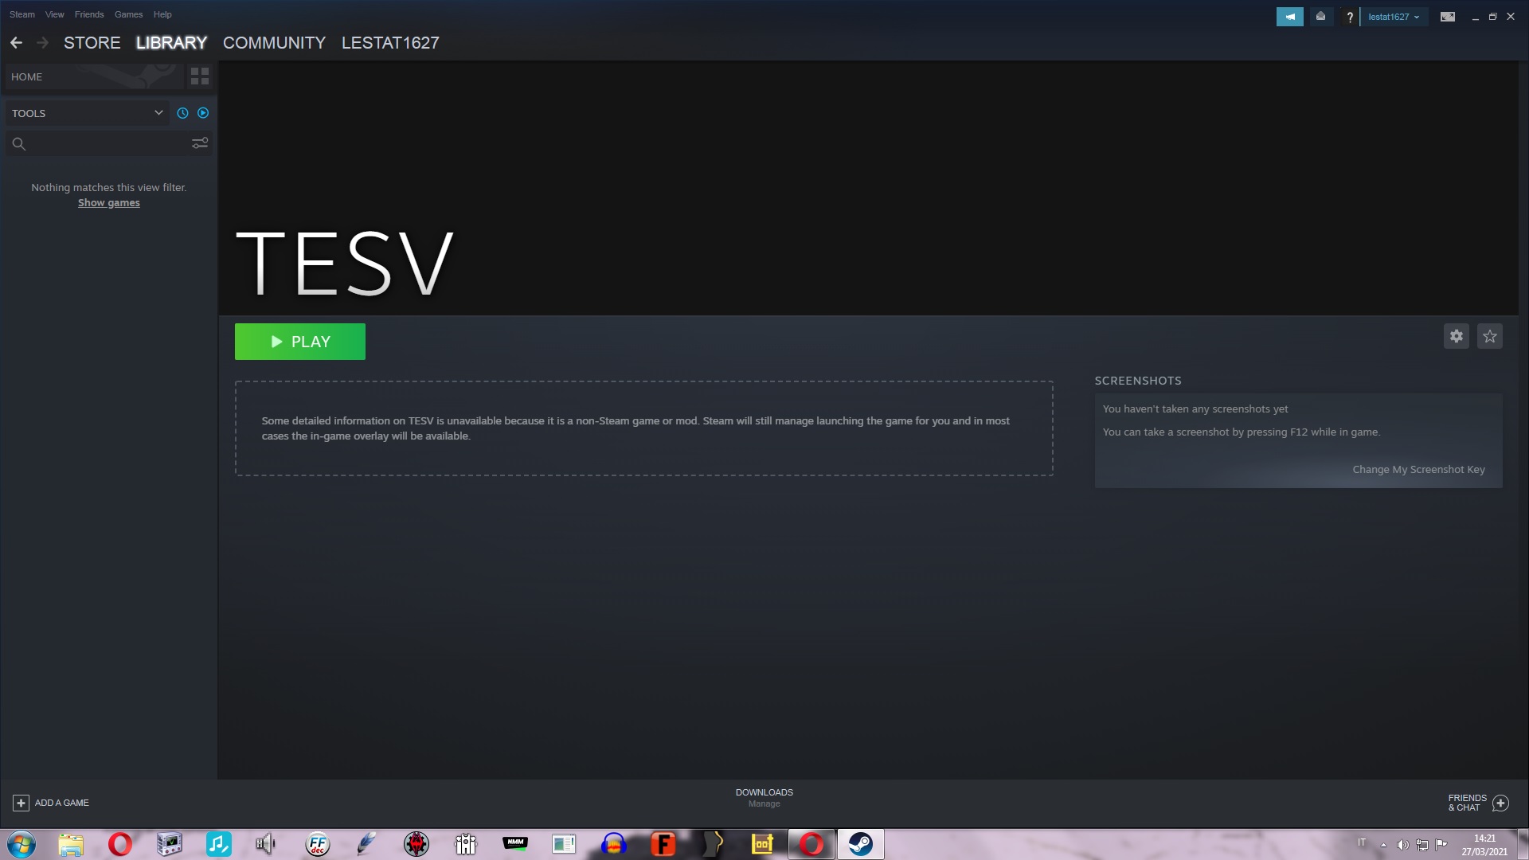Open the LESTAT1627 profile tab

point(390,43)
